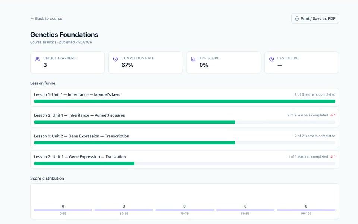Click the Translation lesson progress bar

(x=185, y=164)
